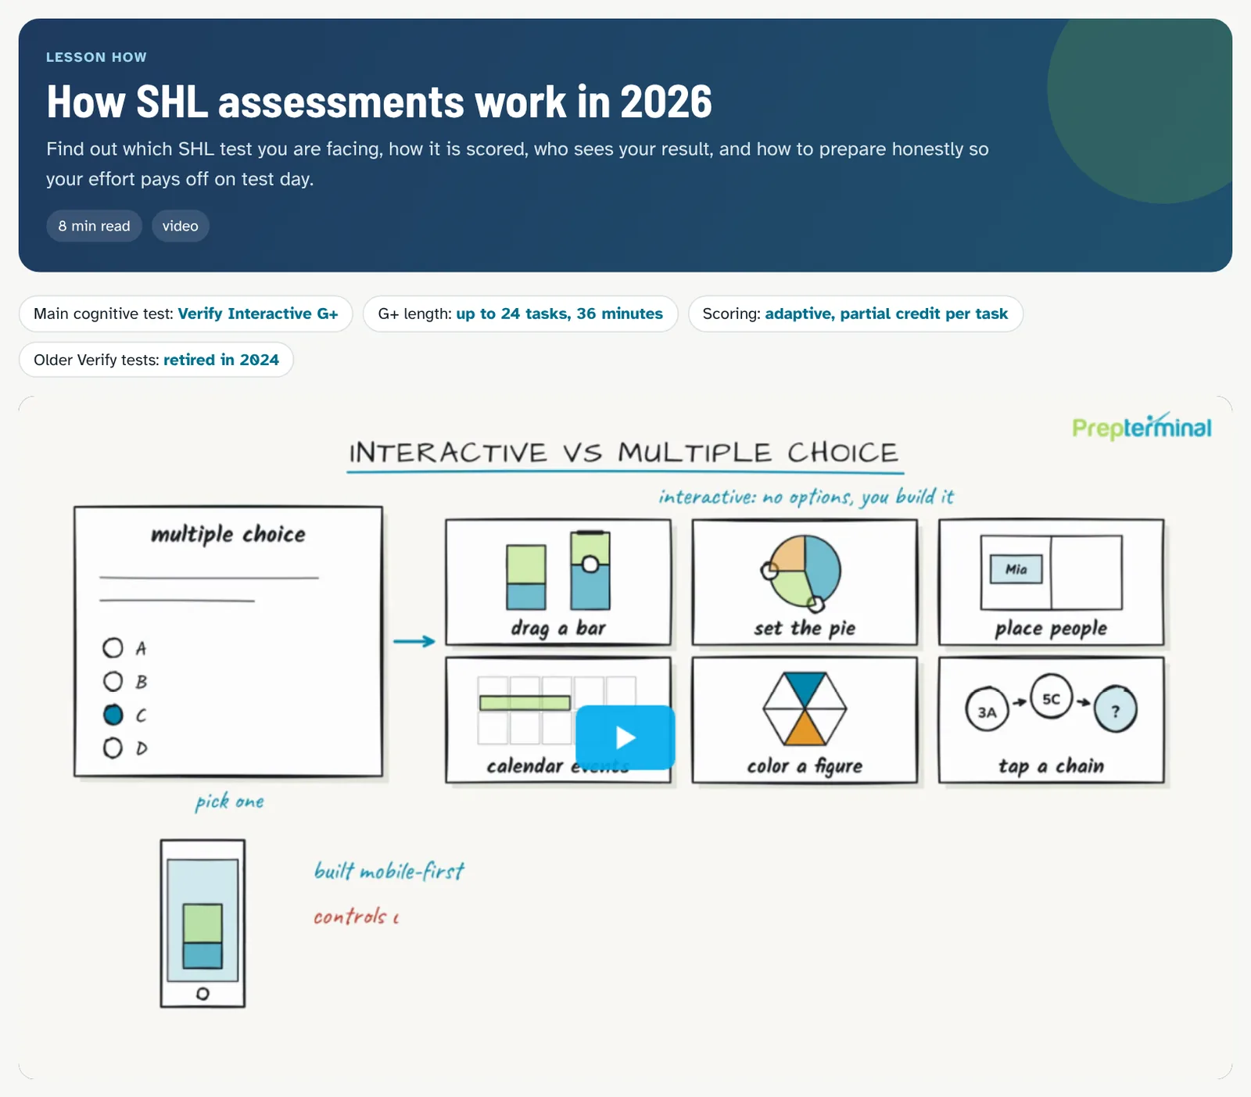1251x1097 pixels.
Task: Play the Interactive vs Multiple Choice video
Action: click(625, 737)
